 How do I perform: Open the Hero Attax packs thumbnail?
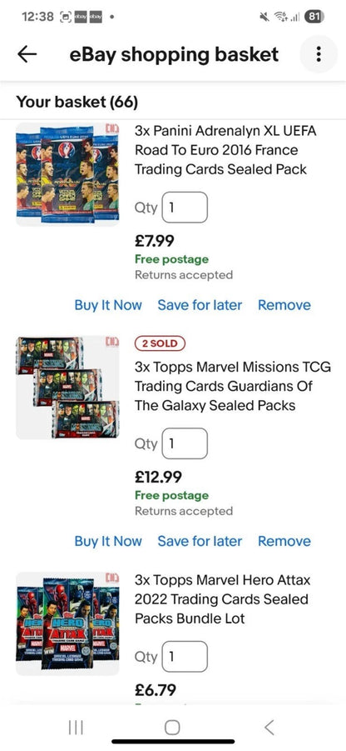tap(67, 623)
